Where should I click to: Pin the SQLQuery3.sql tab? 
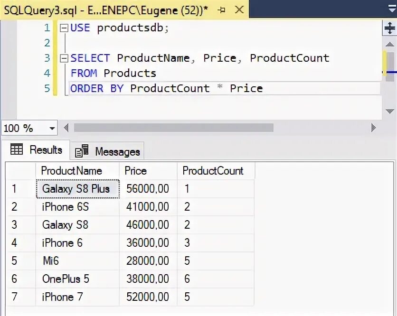point(222,10)
